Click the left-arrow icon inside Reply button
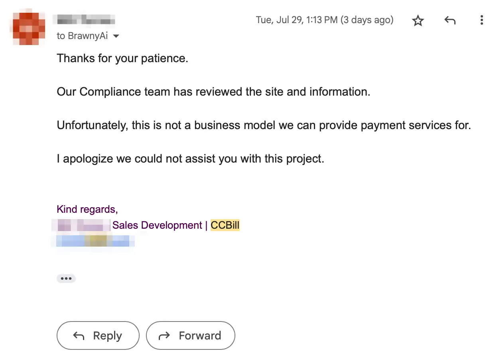The image size is (489, 353). (79, 336)
